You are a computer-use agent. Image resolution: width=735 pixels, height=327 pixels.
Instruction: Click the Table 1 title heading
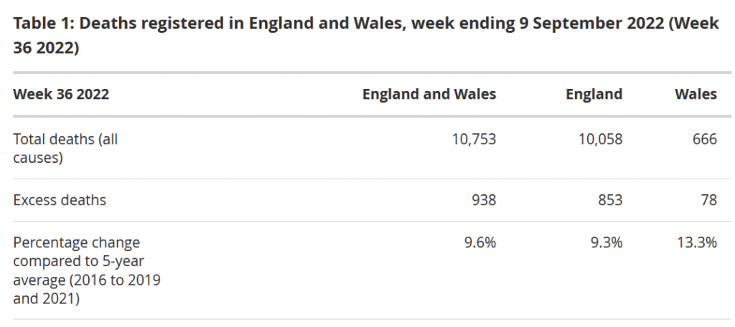click(365, 36)
